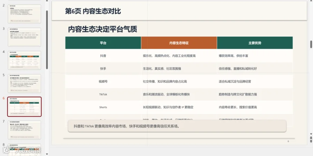Image resolution: width=313 pixels, height=156 pixels.
Task: Go to next slide with double-down arrow
Action: click(311, 141)
